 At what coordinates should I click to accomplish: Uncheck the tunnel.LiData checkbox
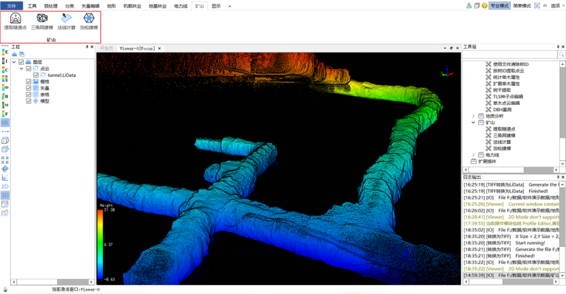coord(35,75)
